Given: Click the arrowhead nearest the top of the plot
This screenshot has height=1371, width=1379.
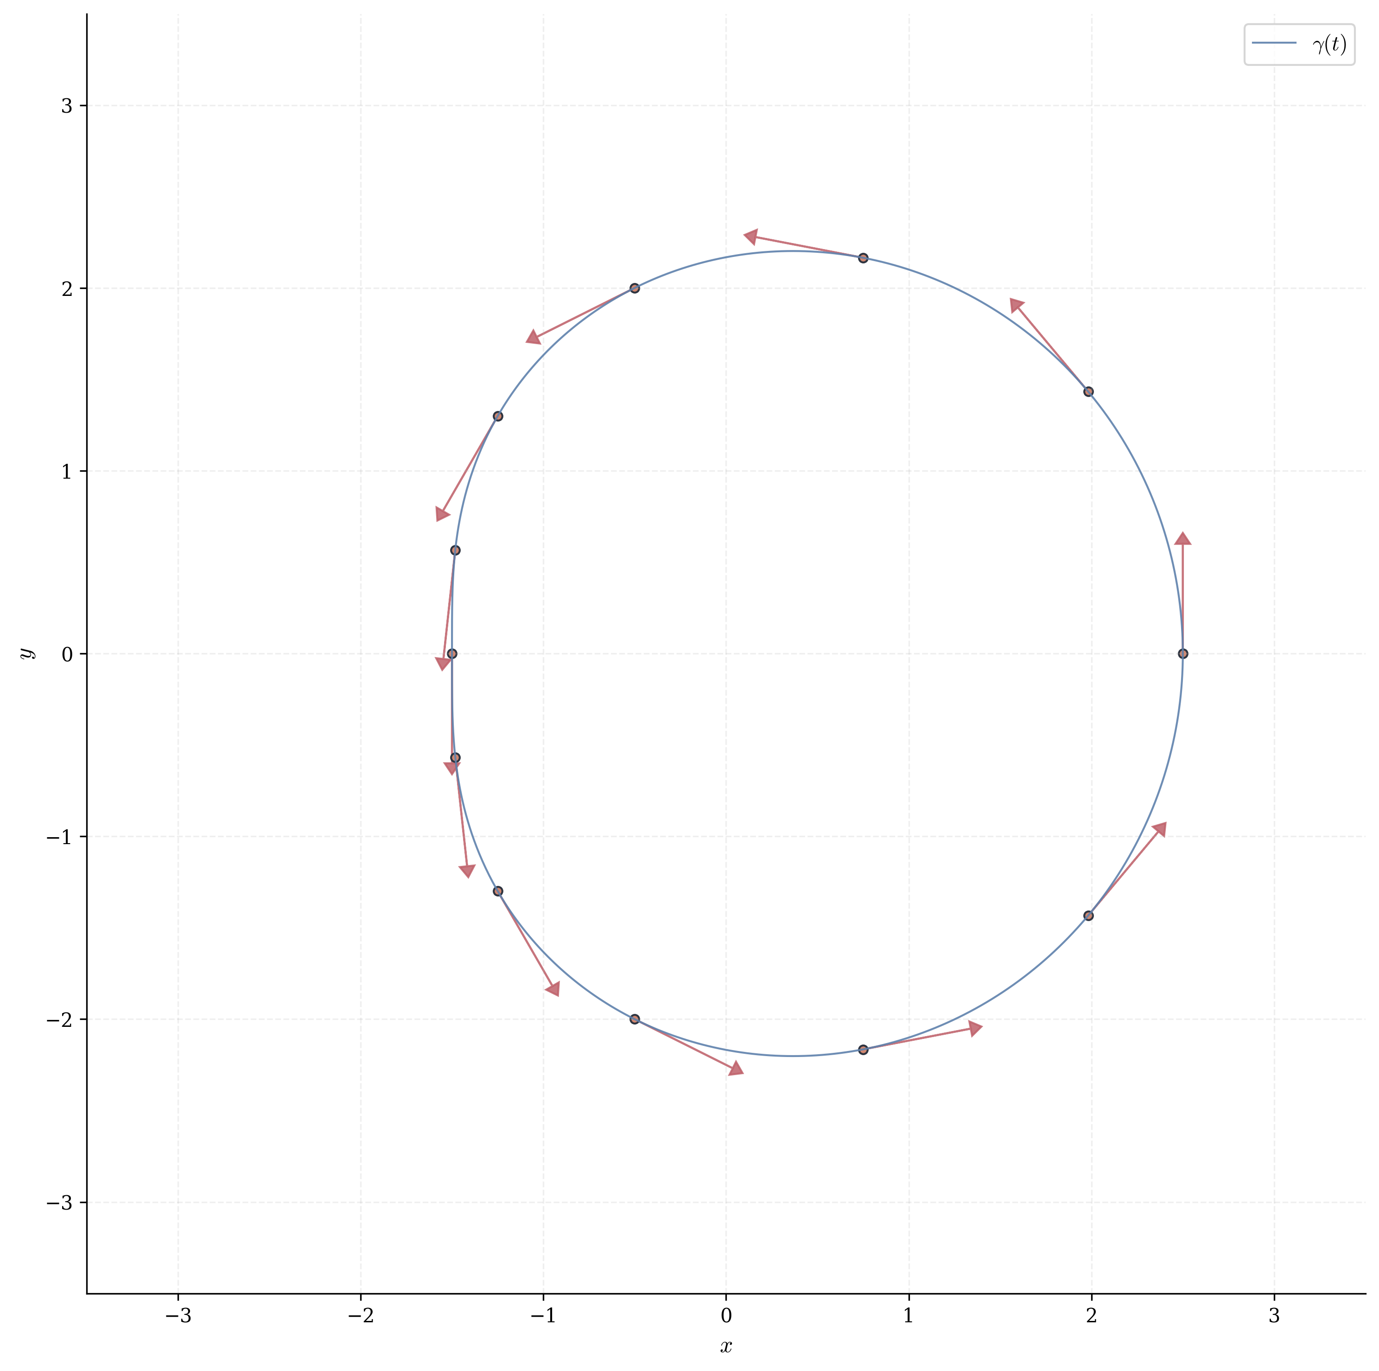Looking at the screenshot, I should (x=751, y=237).
